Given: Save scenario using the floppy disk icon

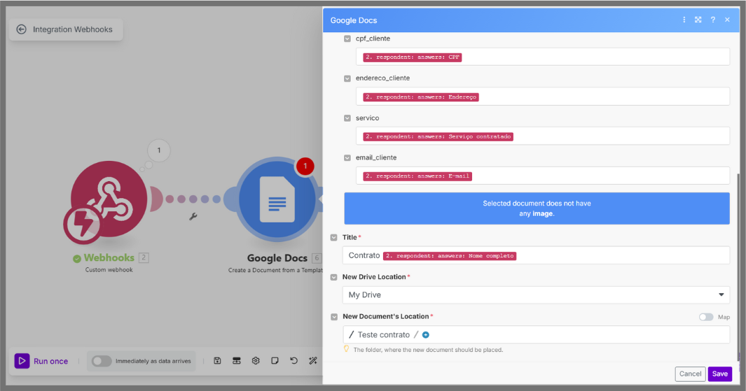Looking at the screenshot, I should click(217, 361).
